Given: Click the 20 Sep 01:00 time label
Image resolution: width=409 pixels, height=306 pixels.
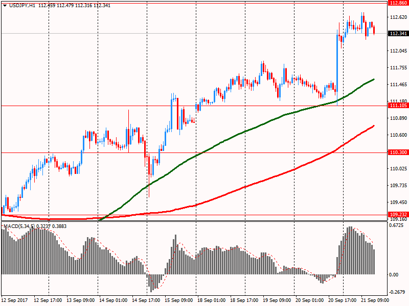Looking at the screenshot, I should coord(310,300).
